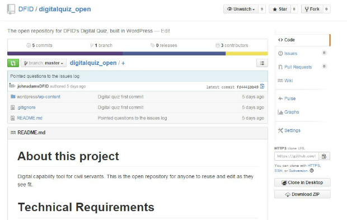Click the yellow language bar segment
This screenshot has width=347, height=220.
(246, 54)
